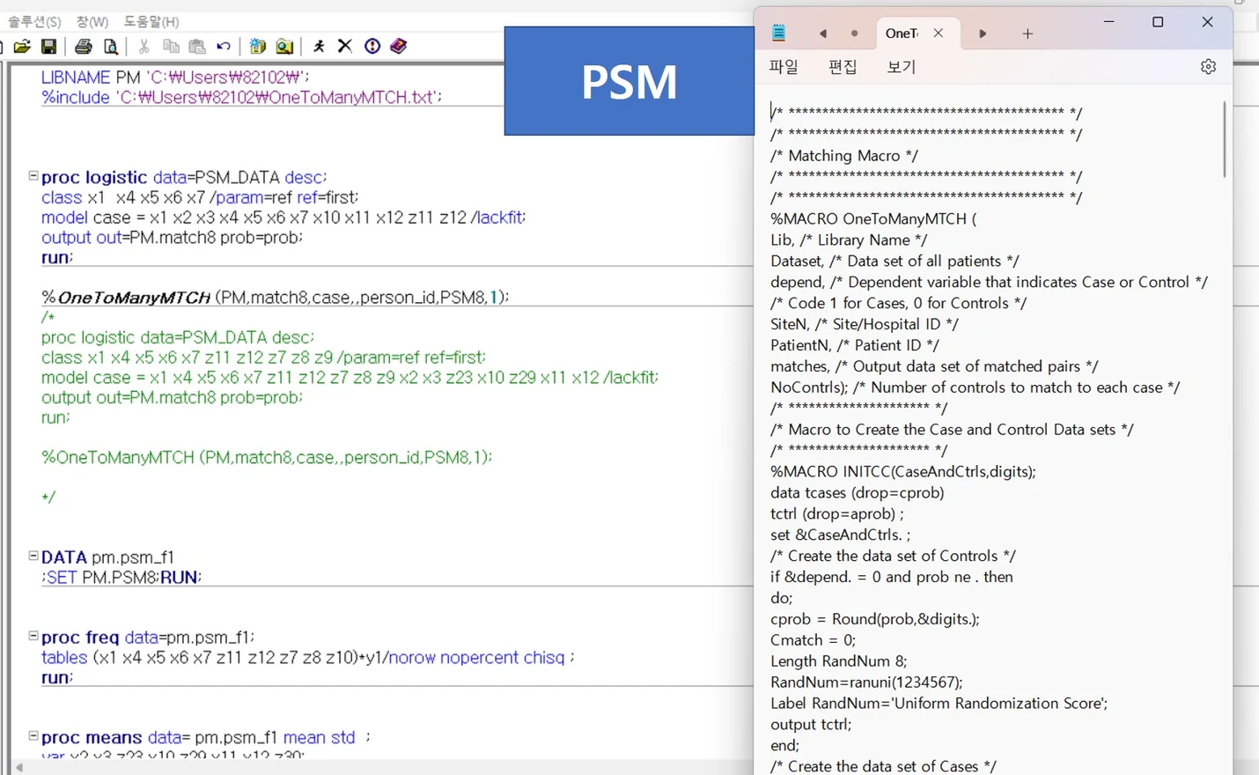1259x775 pixels.
Task: Submit the code with the running man icon
Action: click(x=319, y=46)
